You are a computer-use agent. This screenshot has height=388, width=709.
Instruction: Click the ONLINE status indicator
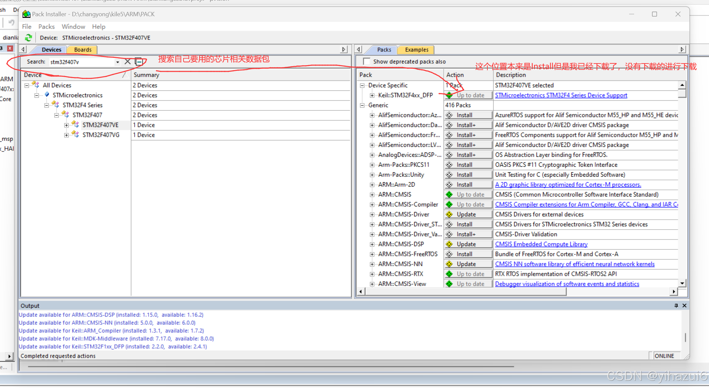664,356
